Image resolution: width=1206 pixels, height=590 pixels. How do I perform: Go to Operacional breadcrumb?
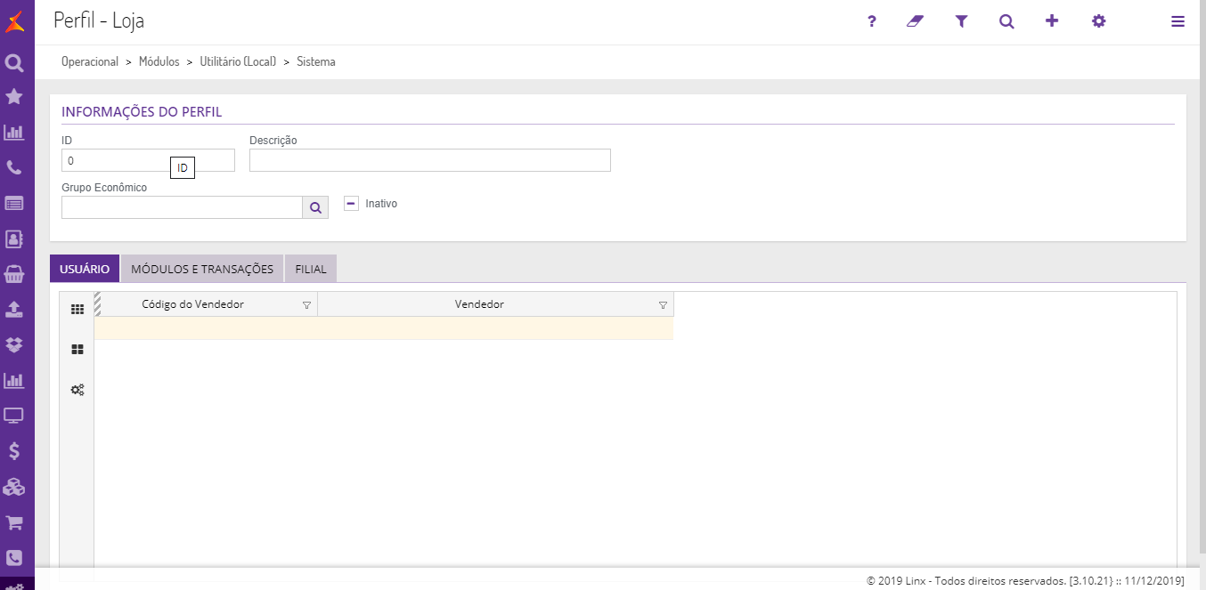(90, 61)
